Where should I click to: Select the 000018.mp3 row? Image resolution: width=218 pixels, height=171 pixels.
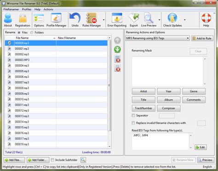coord(56,144)
